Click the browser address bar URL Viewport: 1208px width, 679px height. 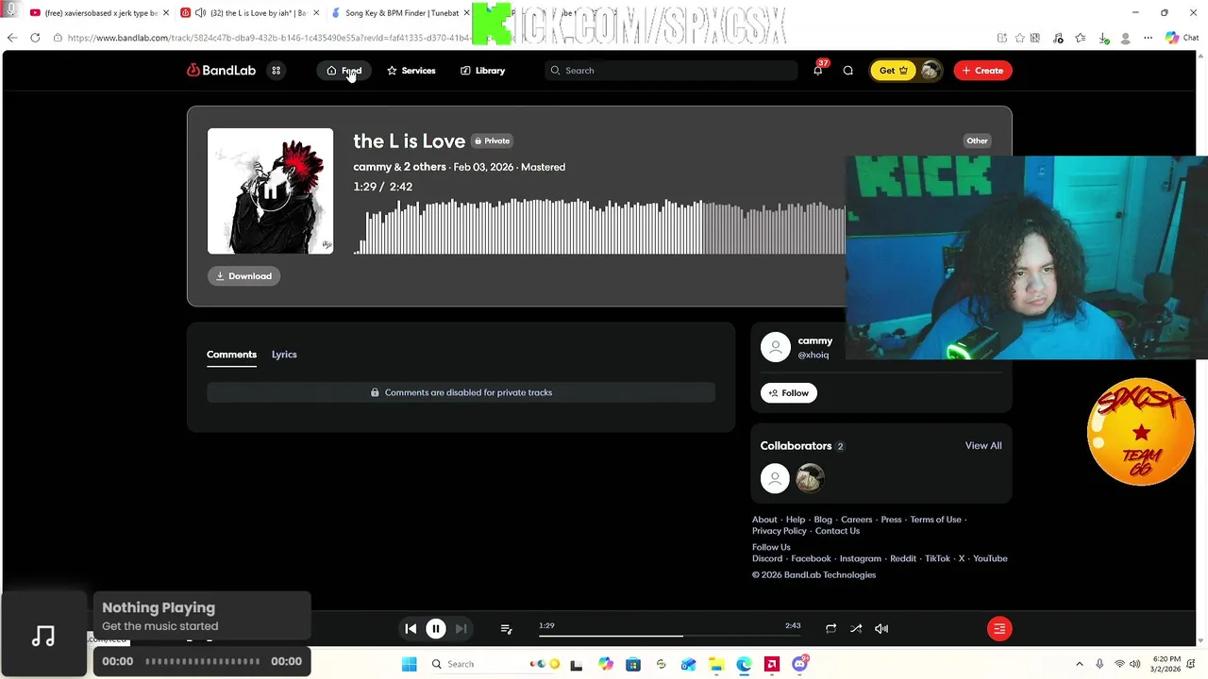(x=268, y=38)
